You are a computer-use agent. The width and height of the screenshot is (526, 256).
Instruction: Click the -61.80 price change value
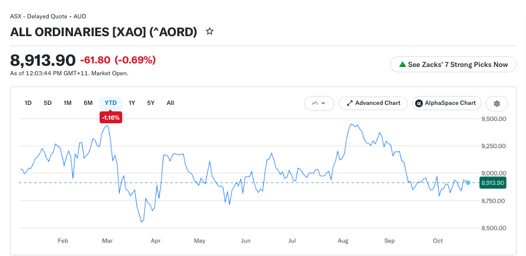(x=95, y=60)
